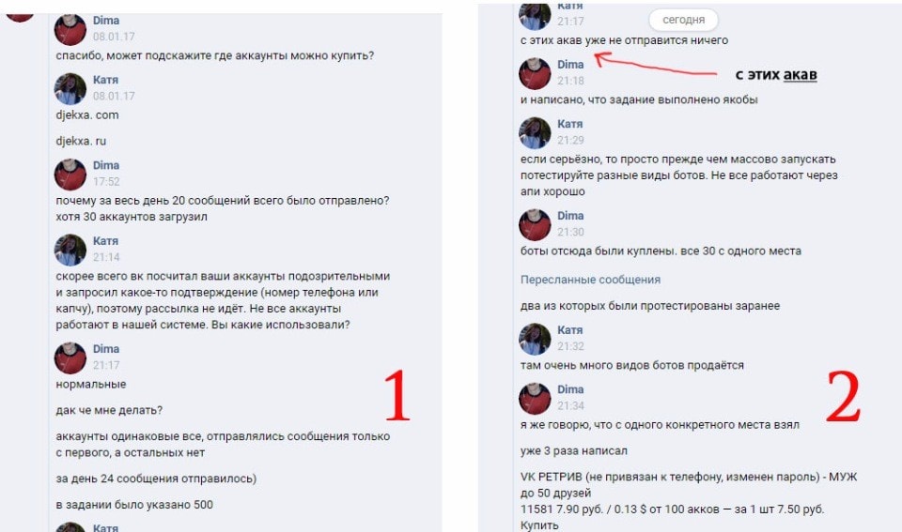Open Dima's profile name at 17:52
The width and height of the screenshot is (902, 532).
click(106, 165)
